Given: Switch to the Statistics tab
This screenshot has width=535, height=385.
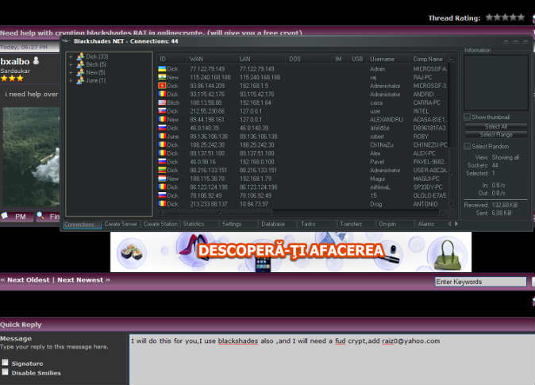Looking at the screenshot, I should (193, 225).
